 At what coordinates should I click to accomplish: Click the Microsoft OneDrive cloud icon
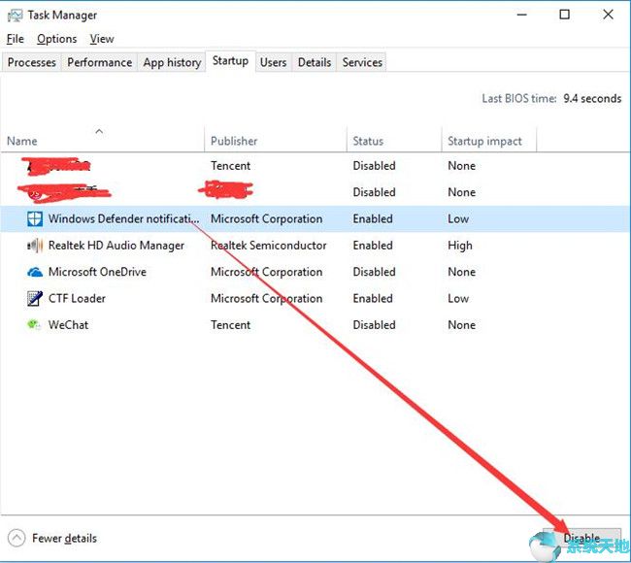[x=34, y=273]
